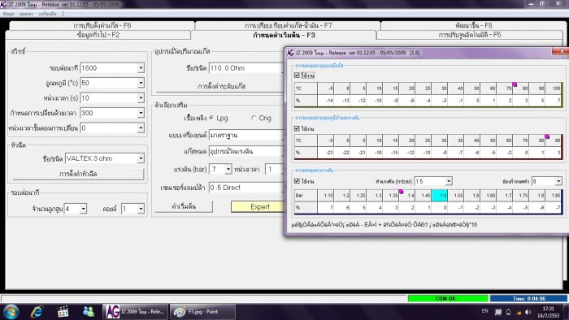Click the EN language indicator in tray
The height and width of the screenshot is (320, 569).
[x=484, y=311]
